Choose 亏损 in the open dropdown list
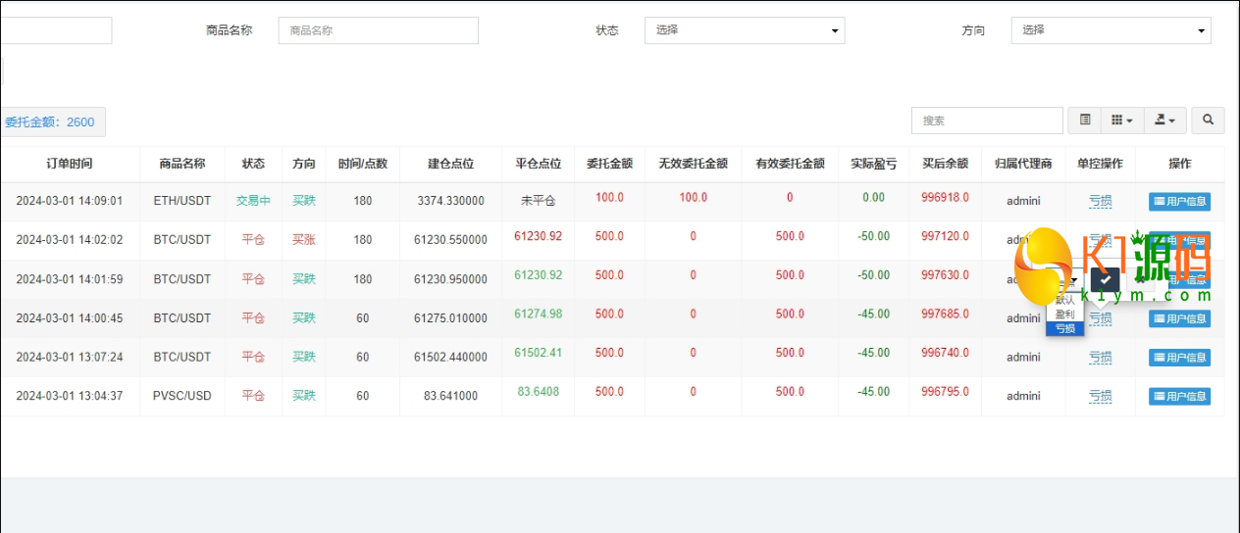1240x533 pixels. coord(1065,328)
